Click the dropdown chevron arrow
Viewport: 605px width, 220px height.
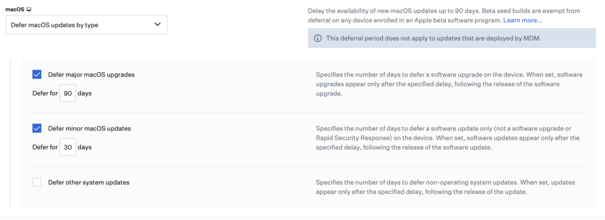157,24
